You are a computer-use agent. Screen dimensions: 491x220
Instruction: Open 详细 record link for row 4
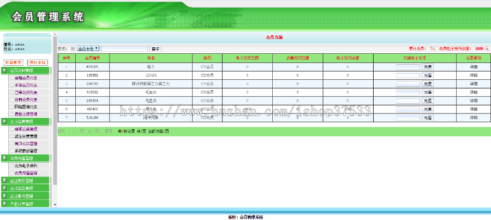pos(474,92)
